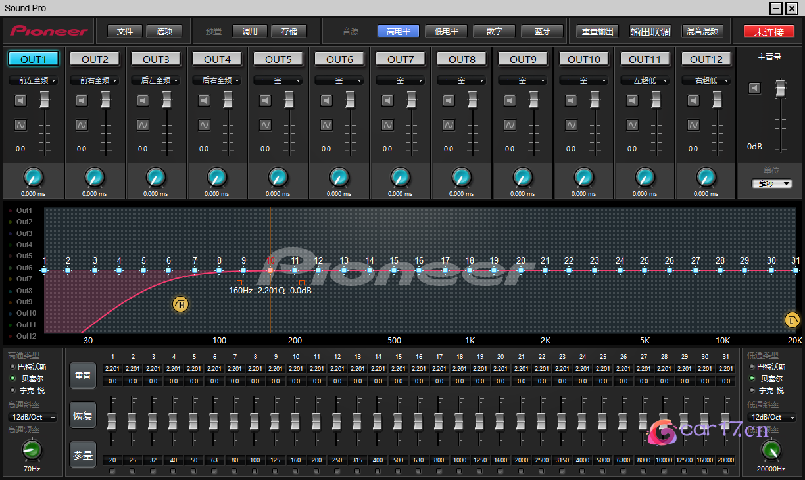This screenshot has width=805, height=480.
Task: Tick the checkbox under 1000 Hz band
Action: (x=460, y=471)
